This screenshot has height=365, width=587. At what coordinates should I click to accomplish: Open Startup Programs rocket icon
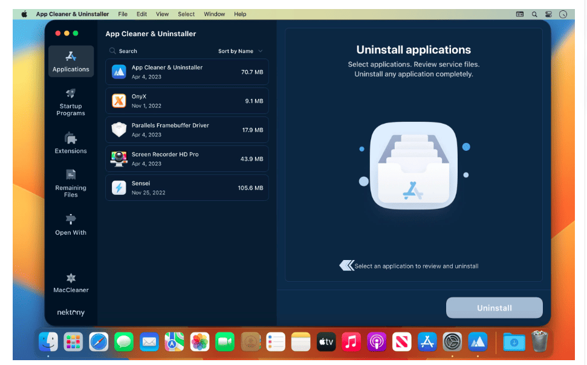[x=71, y=93]
